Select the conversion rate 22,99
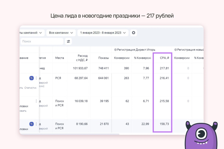Screen dimensions: 224x149 coord(145,124)
